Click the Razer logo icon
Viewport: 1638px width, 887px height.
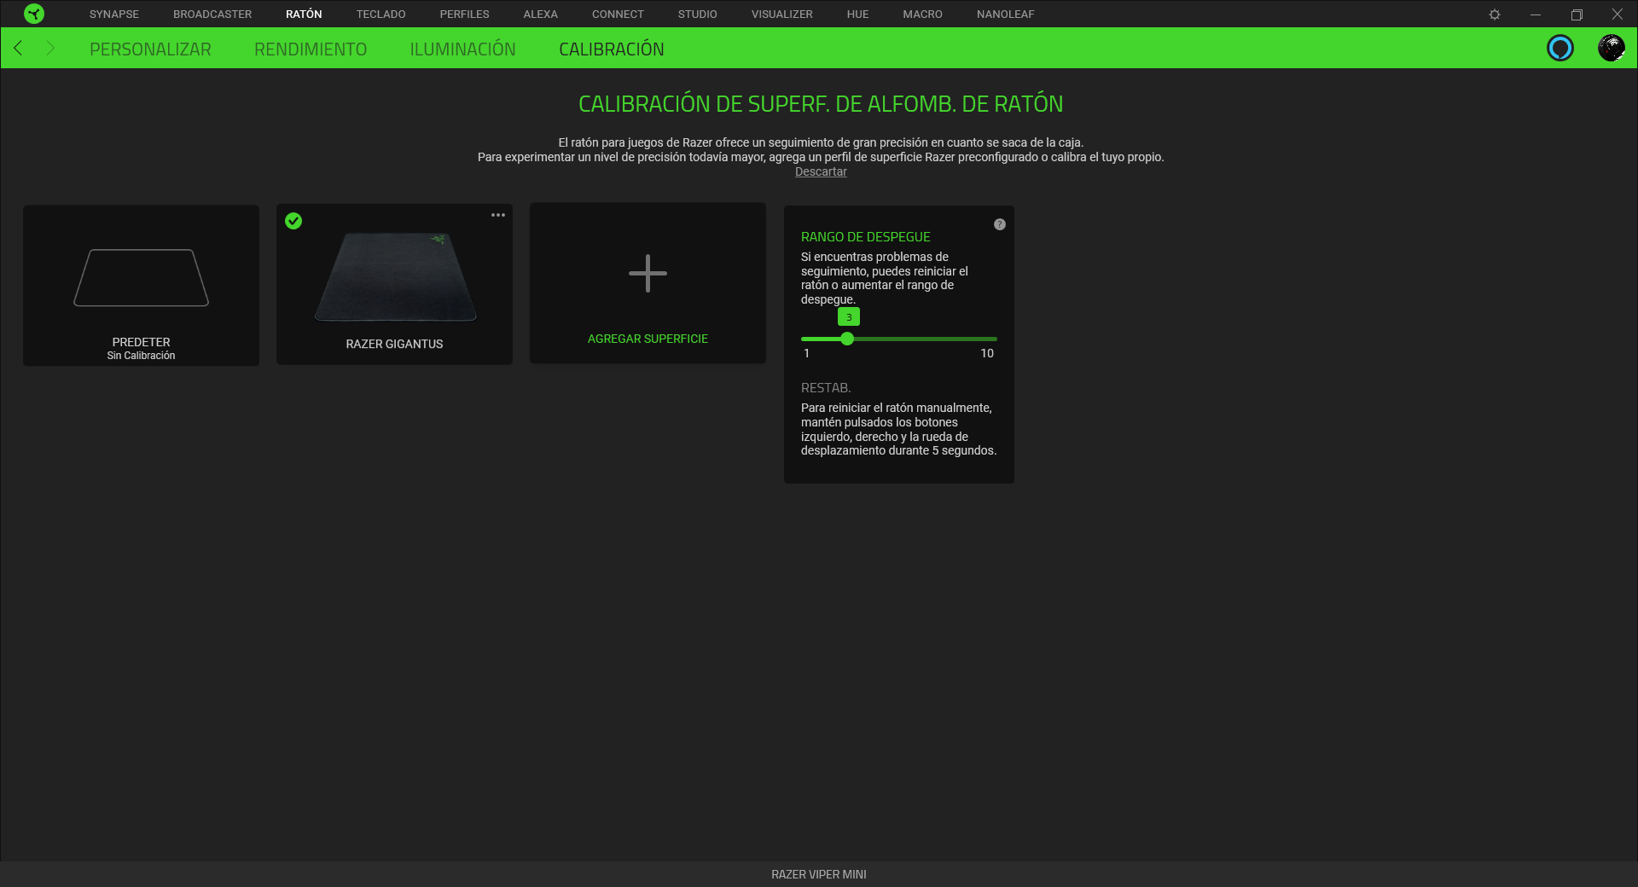pyautogui.click(x=34, y=14)
